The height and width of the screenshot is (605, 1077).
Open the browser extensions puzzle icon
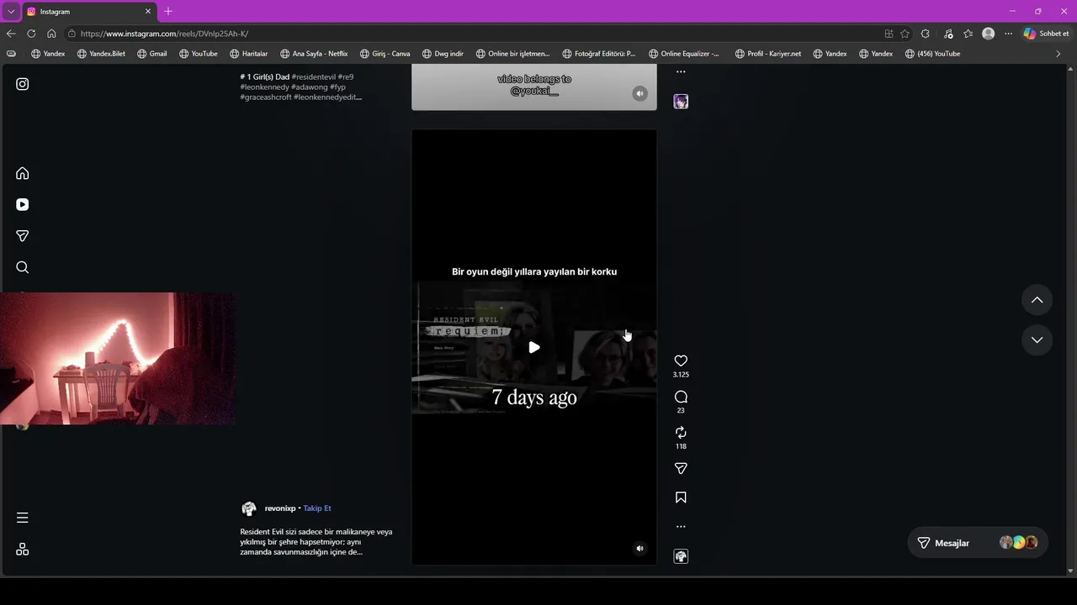coord(926,34)
